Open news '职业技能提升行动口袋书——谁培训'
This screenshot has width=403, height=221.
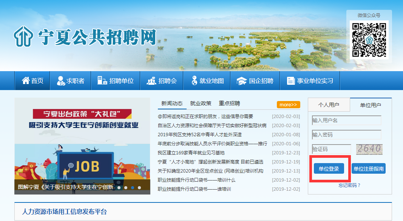tap(194, 189)
